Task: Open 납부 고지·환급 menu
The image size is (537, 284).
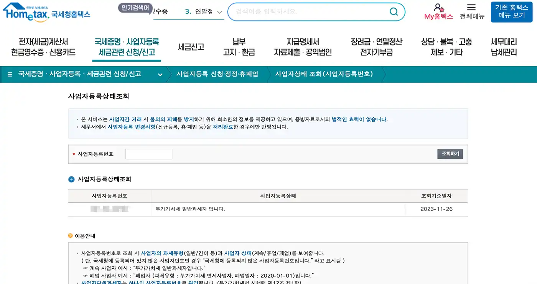Action: 239,47
